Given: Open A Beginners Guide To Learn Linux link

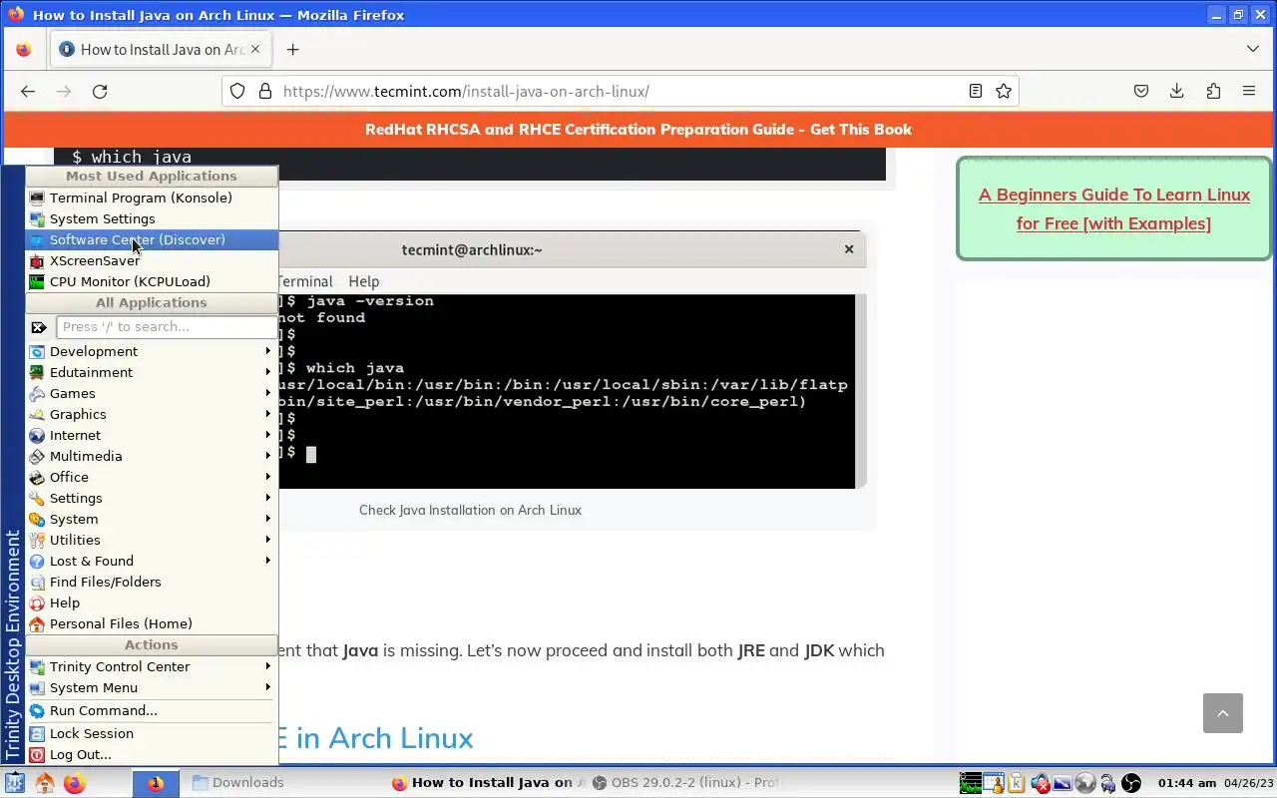Looking at the screenshot, I should click(1114, 208).
